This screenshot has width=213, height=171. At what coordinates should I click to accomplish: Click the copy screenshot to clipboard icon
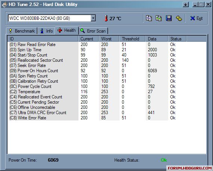click(158, 18)
